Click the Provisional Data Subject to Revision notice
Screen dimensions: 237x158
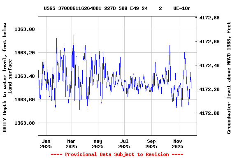117,154
